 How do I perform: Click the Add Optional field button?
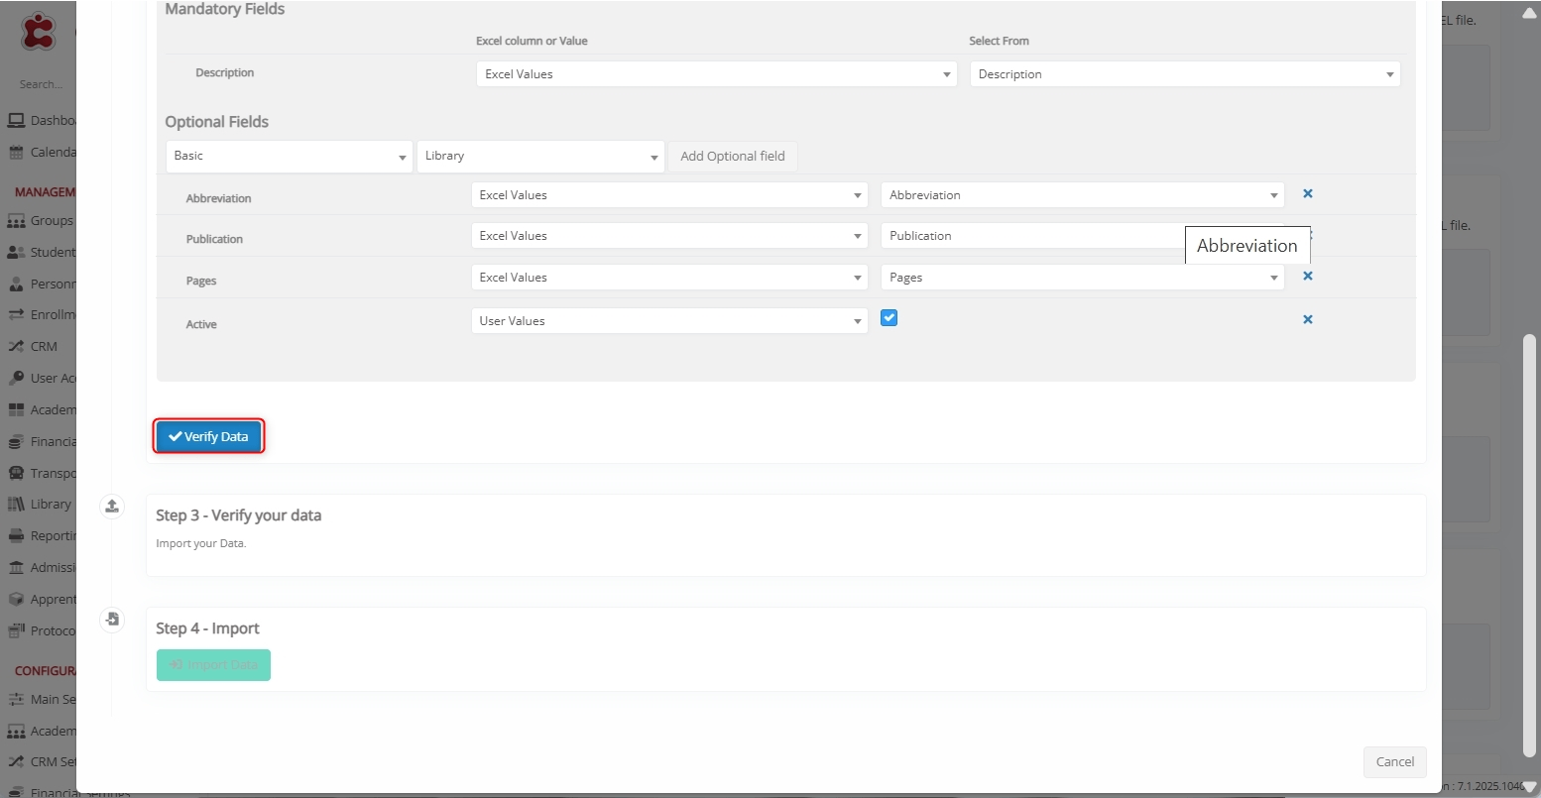coord(732,157)
